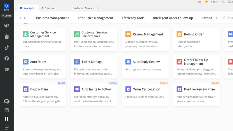The image size is (233, 131).
Task: Show previous categories with left chevron
Action: click(x=20, y=18)
